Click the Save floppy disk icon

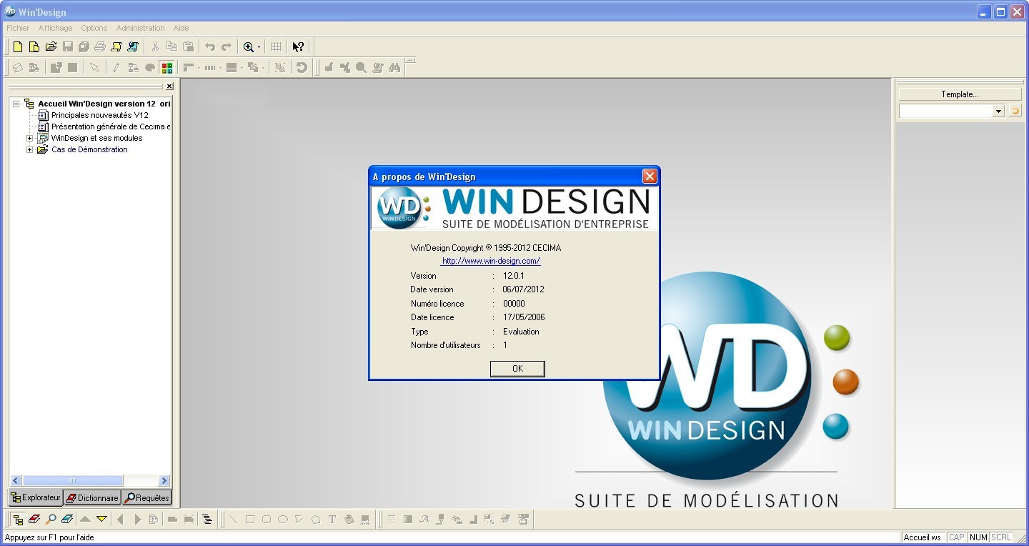(68, 47)
